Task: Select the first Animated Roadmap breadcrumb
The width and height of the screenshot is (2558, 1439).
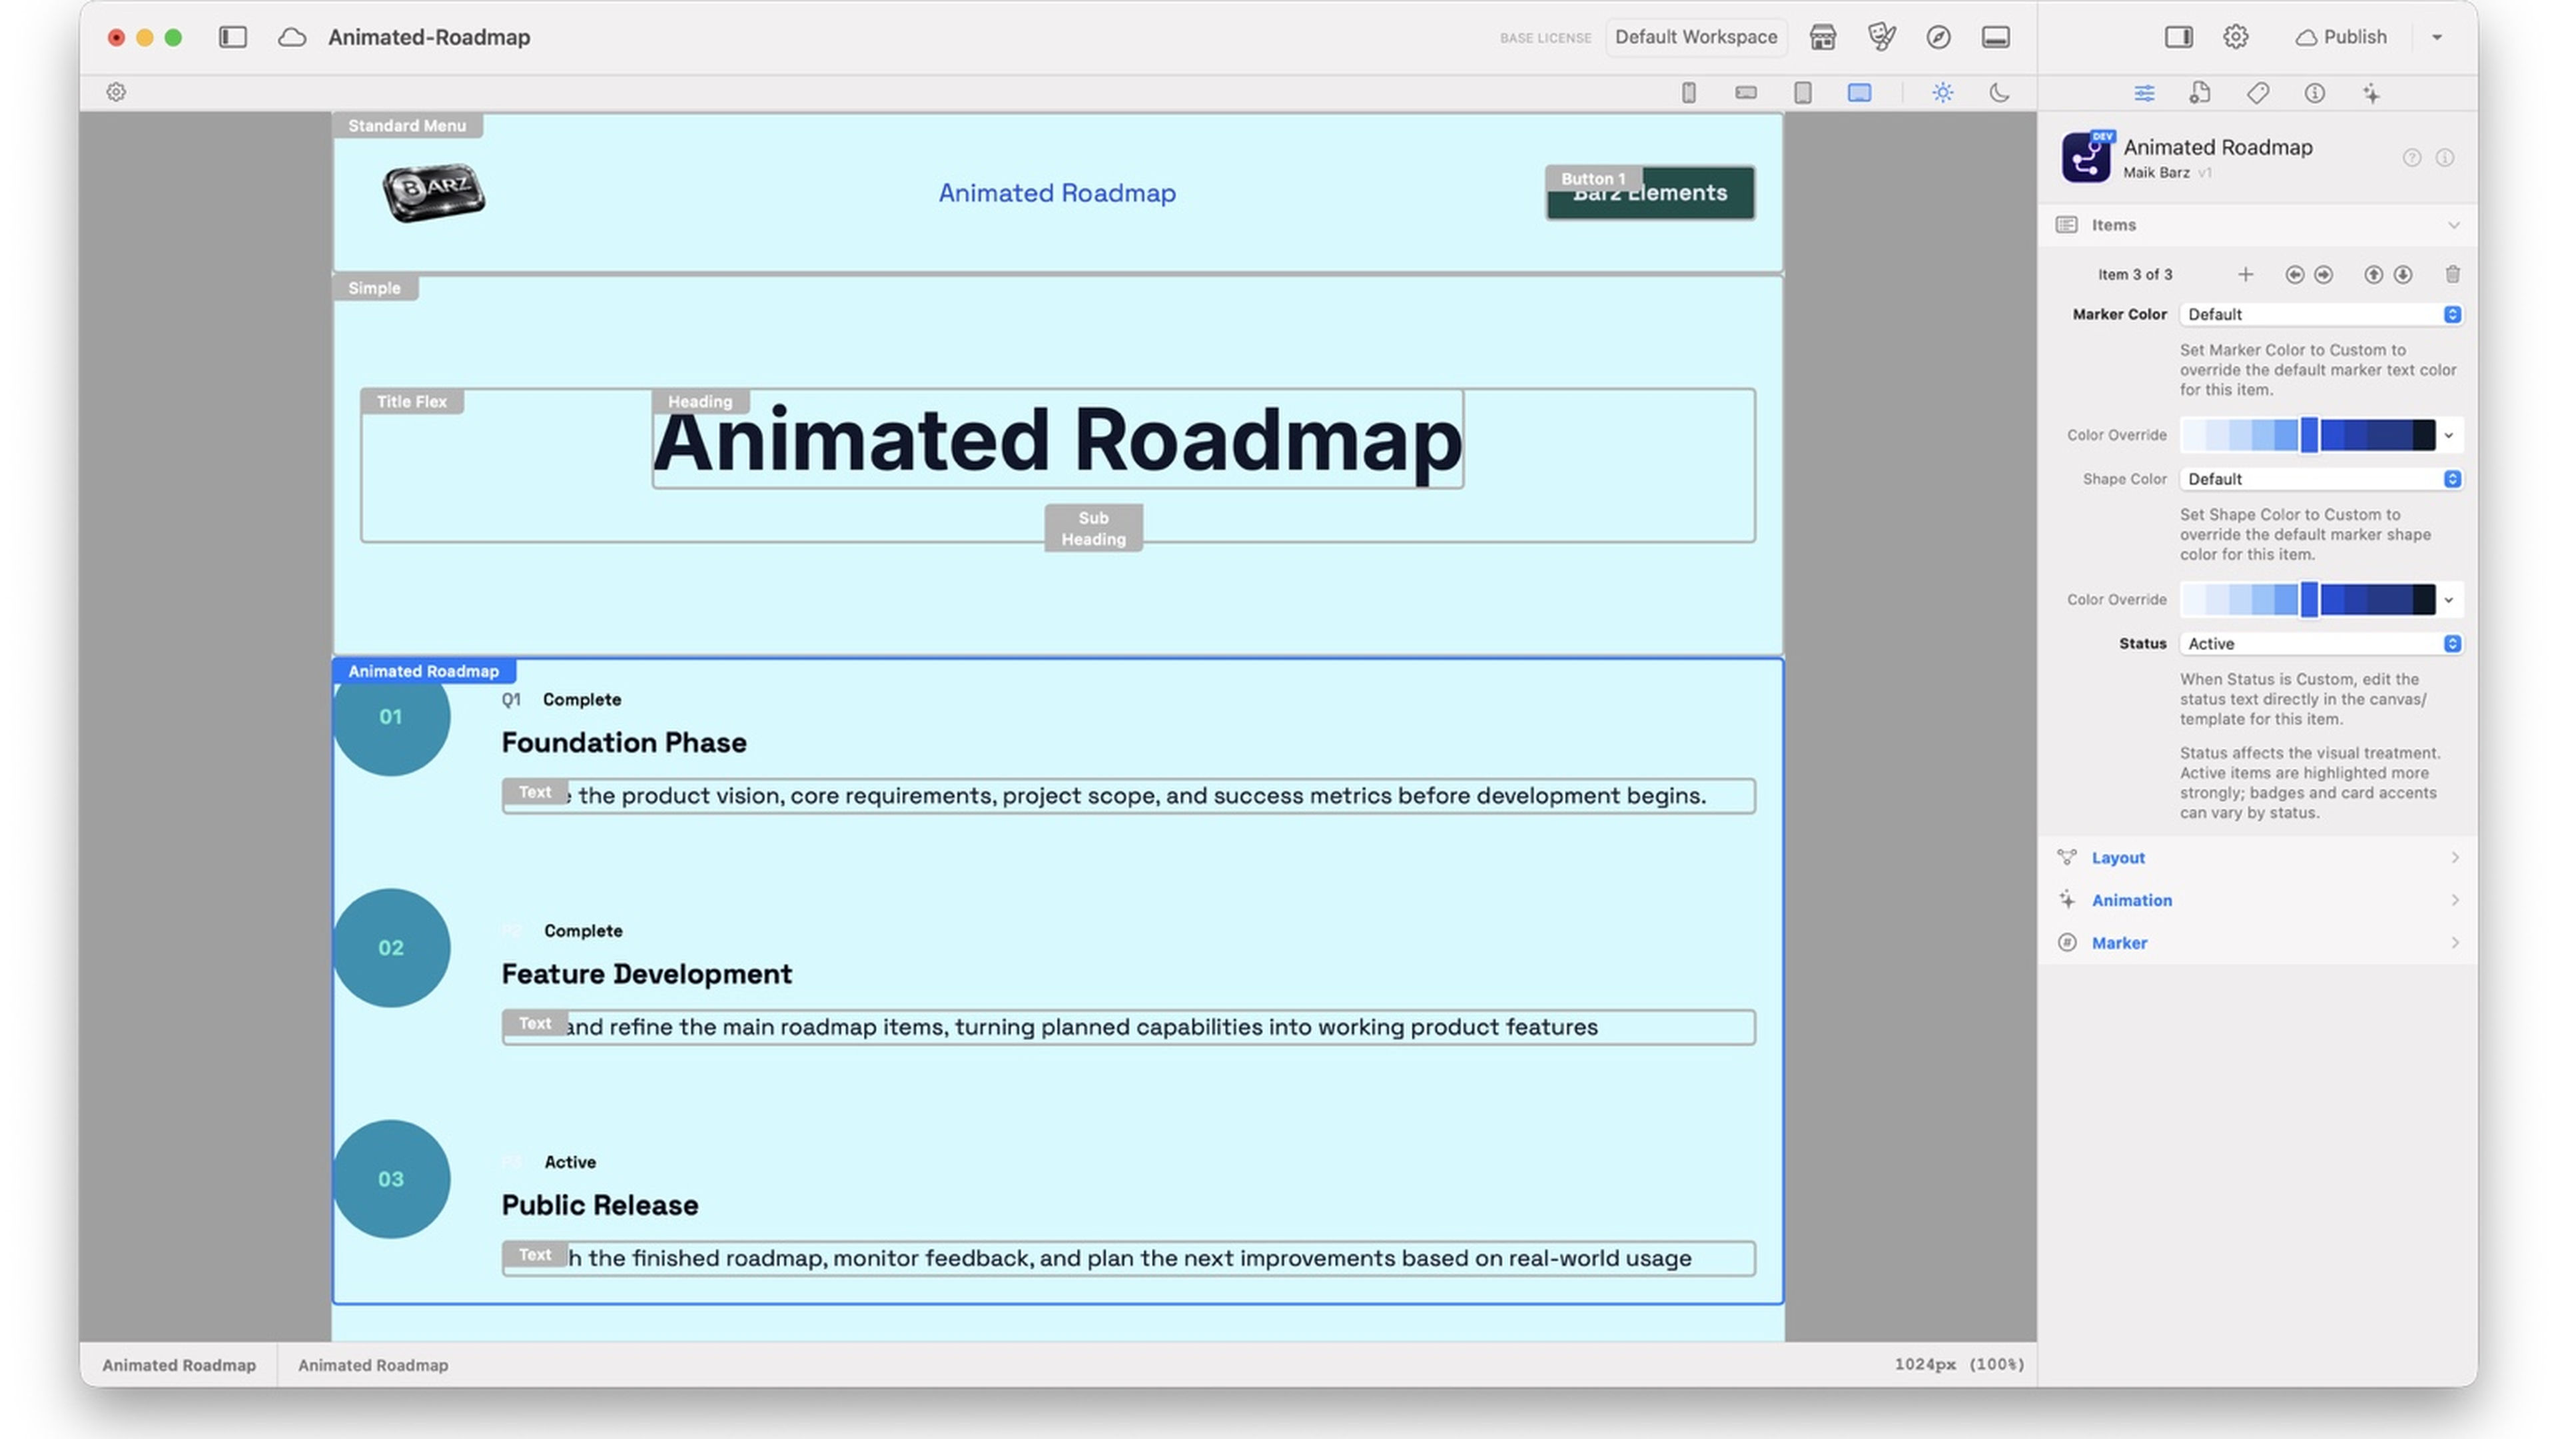Action: (x=179, y=1364)
